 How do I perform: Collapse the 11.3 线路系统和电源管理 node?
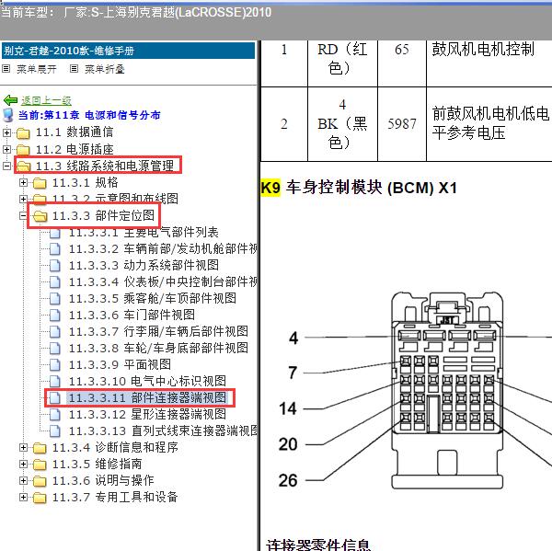[6, 166]
